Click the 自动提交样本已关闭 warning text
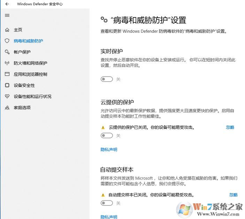 (x=151, y=195)
